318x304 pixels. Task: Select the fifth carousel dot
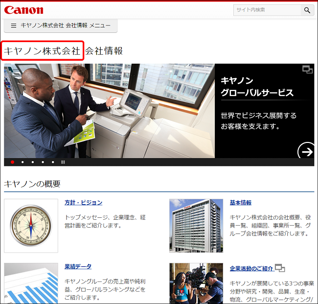[x=53, y=162]
